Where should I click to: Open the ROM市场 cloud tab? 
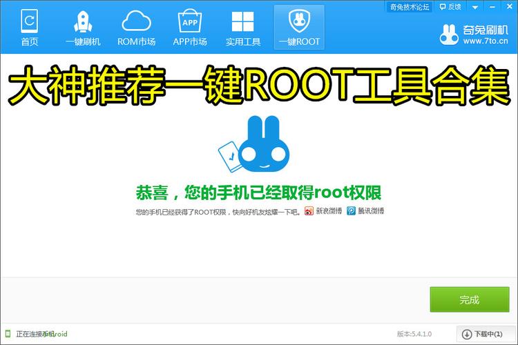coord(137,28)
